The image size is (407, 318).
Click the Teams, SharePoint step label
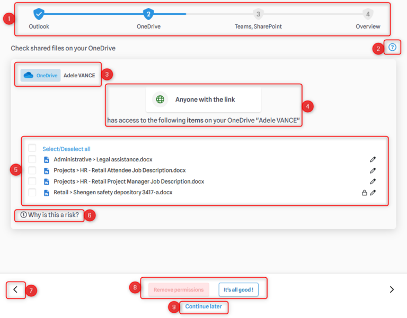click(258, 26)
